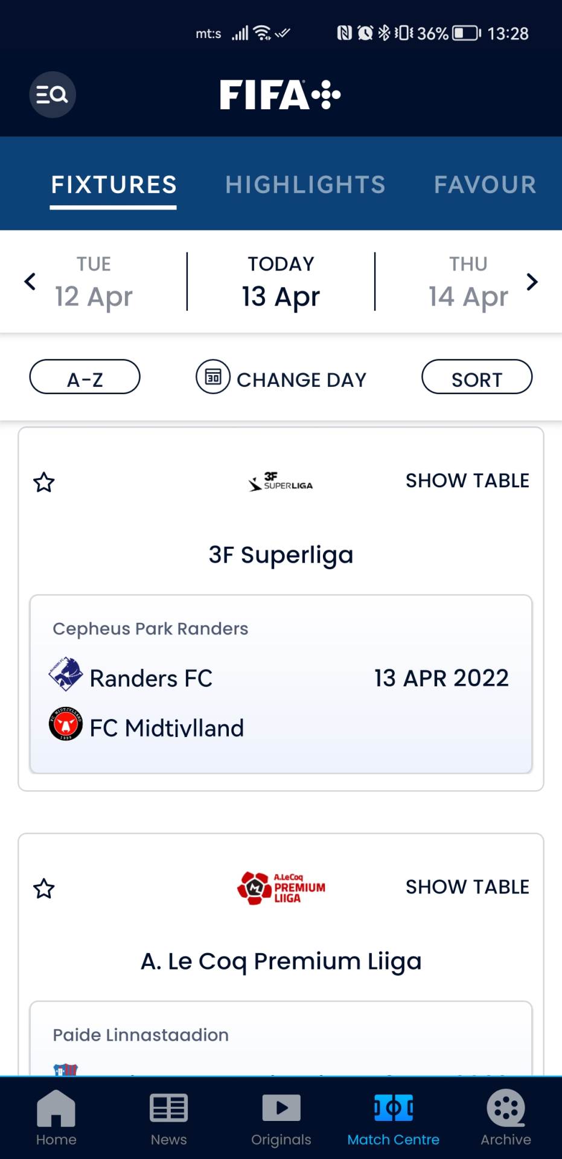
Task: Open the Originals video icon
Action: (x=281, y=1108)
